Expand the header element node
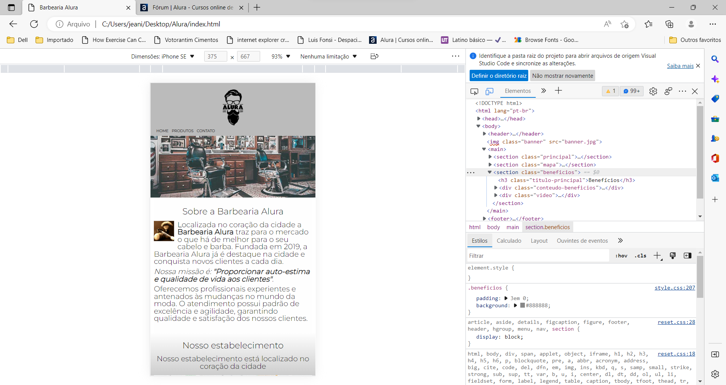Screen dimensions: 726x385 [484, 134]
